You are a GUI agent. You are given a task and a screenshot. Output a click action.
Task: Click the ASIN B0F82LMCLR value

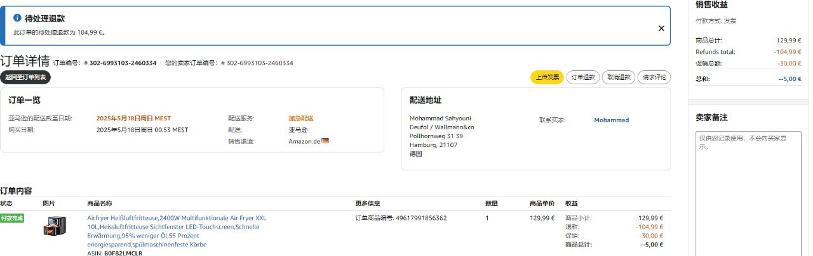[x=123, y=253]
